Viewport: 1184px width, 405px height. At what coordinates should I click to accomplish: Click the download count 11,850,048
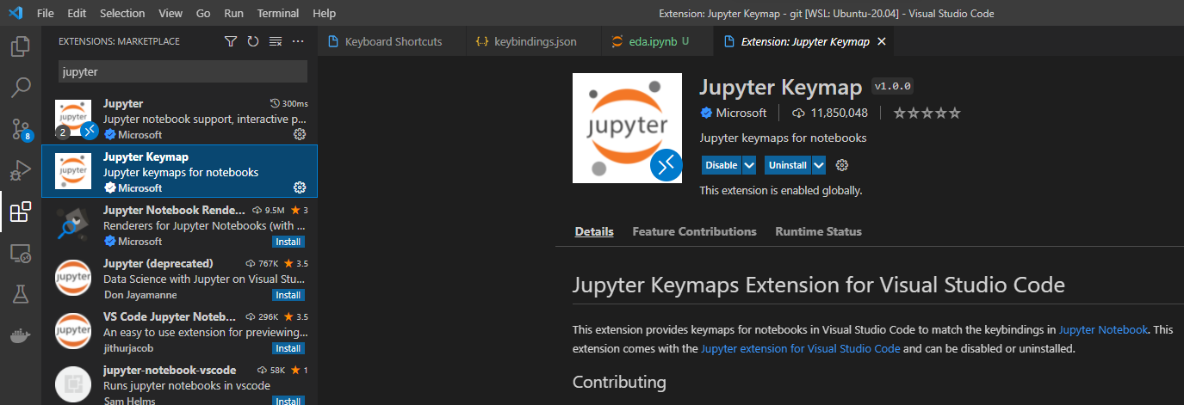point(830,113)
